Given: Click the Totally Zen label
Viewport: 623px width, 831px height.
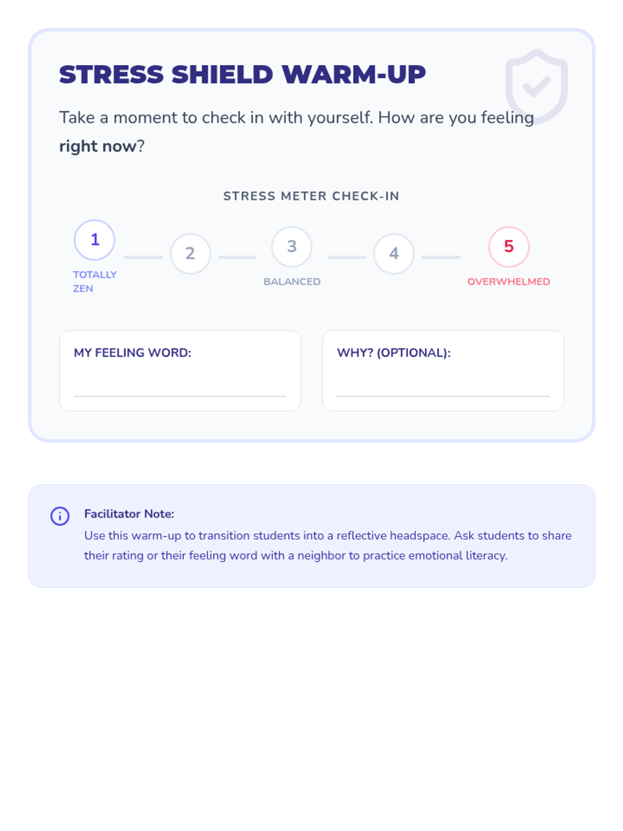Looking at the screenshot, I should click(94, 281).
